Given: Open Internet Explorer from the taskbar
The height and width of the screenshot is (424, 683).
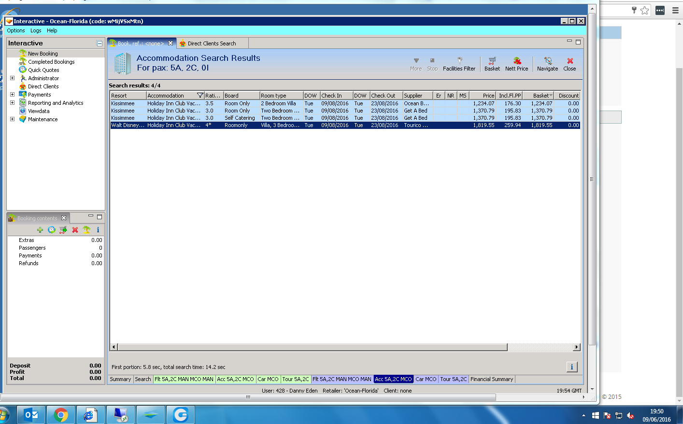Looking at the screenshot, I should [91, 415].
